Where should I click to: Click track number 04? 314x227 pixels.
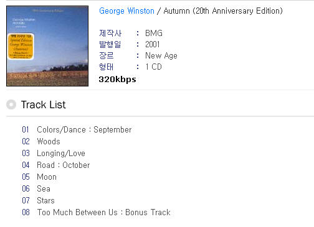tap(26, 165)
